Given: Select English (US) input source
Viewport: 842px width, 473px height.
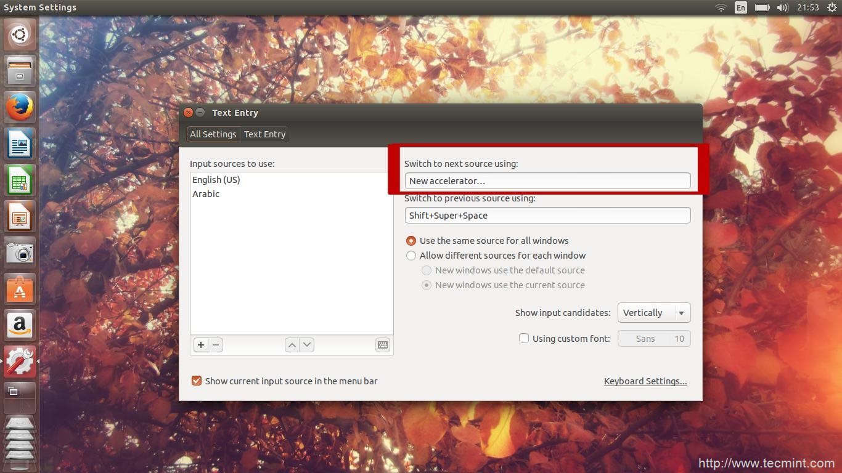Looking at the screenshot, I should point(292,180).
